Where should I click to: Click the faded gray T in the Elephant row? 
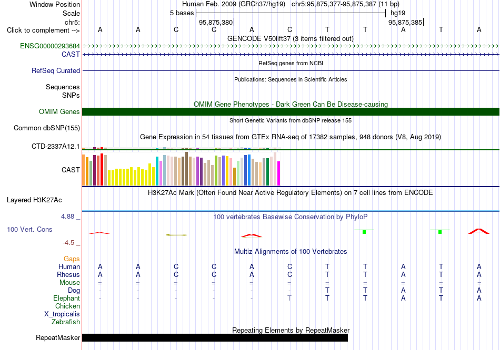289,298
